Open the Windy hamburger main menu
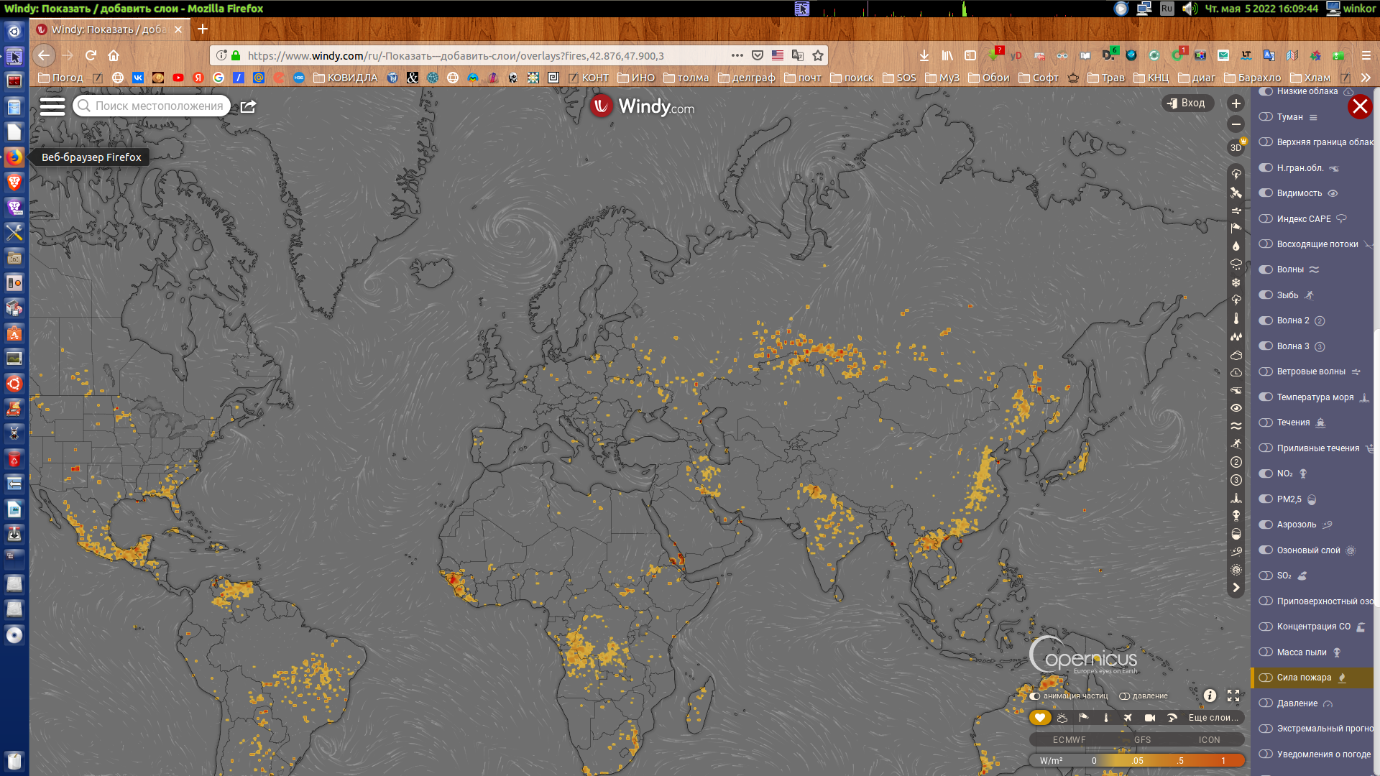Viewport: 1380px width, 776px height. pyautogui.click(x=52, y=106)
